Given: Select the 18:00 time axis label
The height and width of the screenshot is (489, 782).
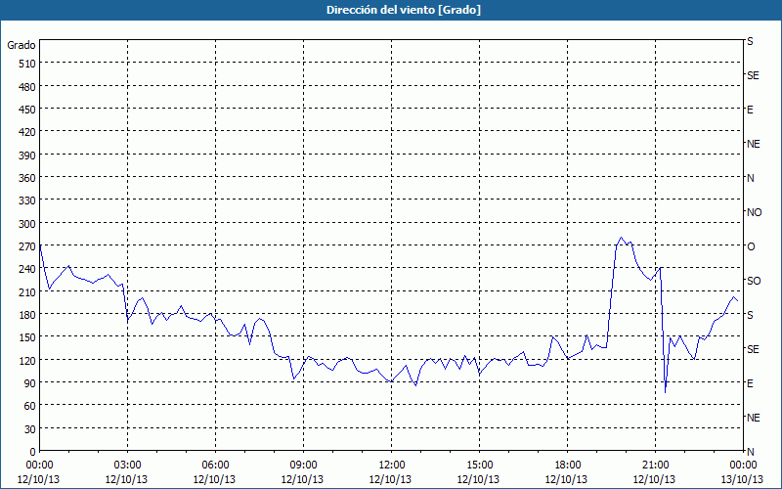Looking at the screenshot, I should tap(568, 466).
